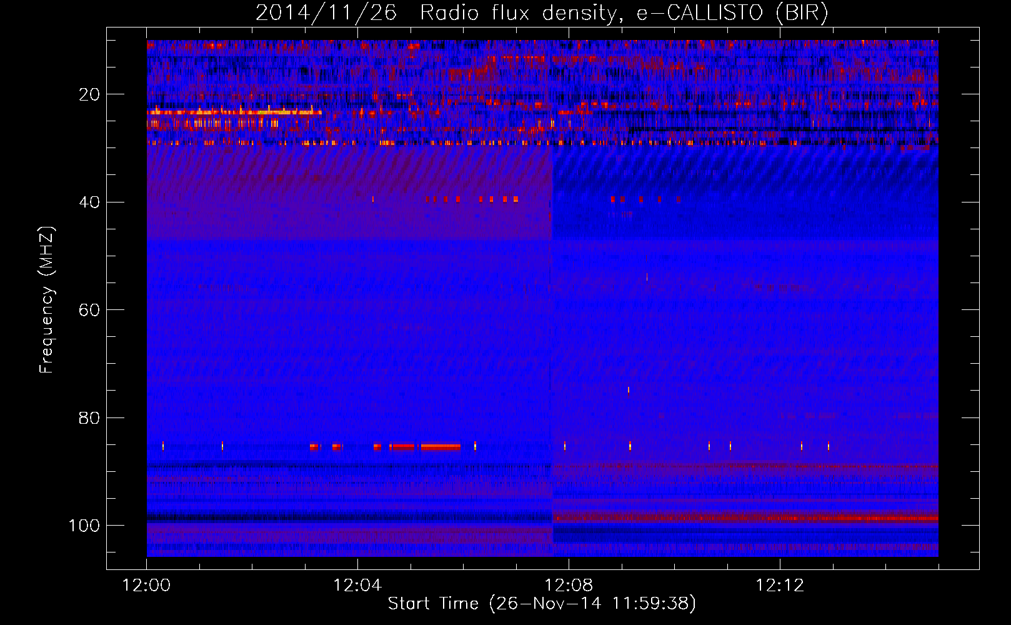Click the '20' frequency tick label

pyautogui.click(x=90, y=94)
